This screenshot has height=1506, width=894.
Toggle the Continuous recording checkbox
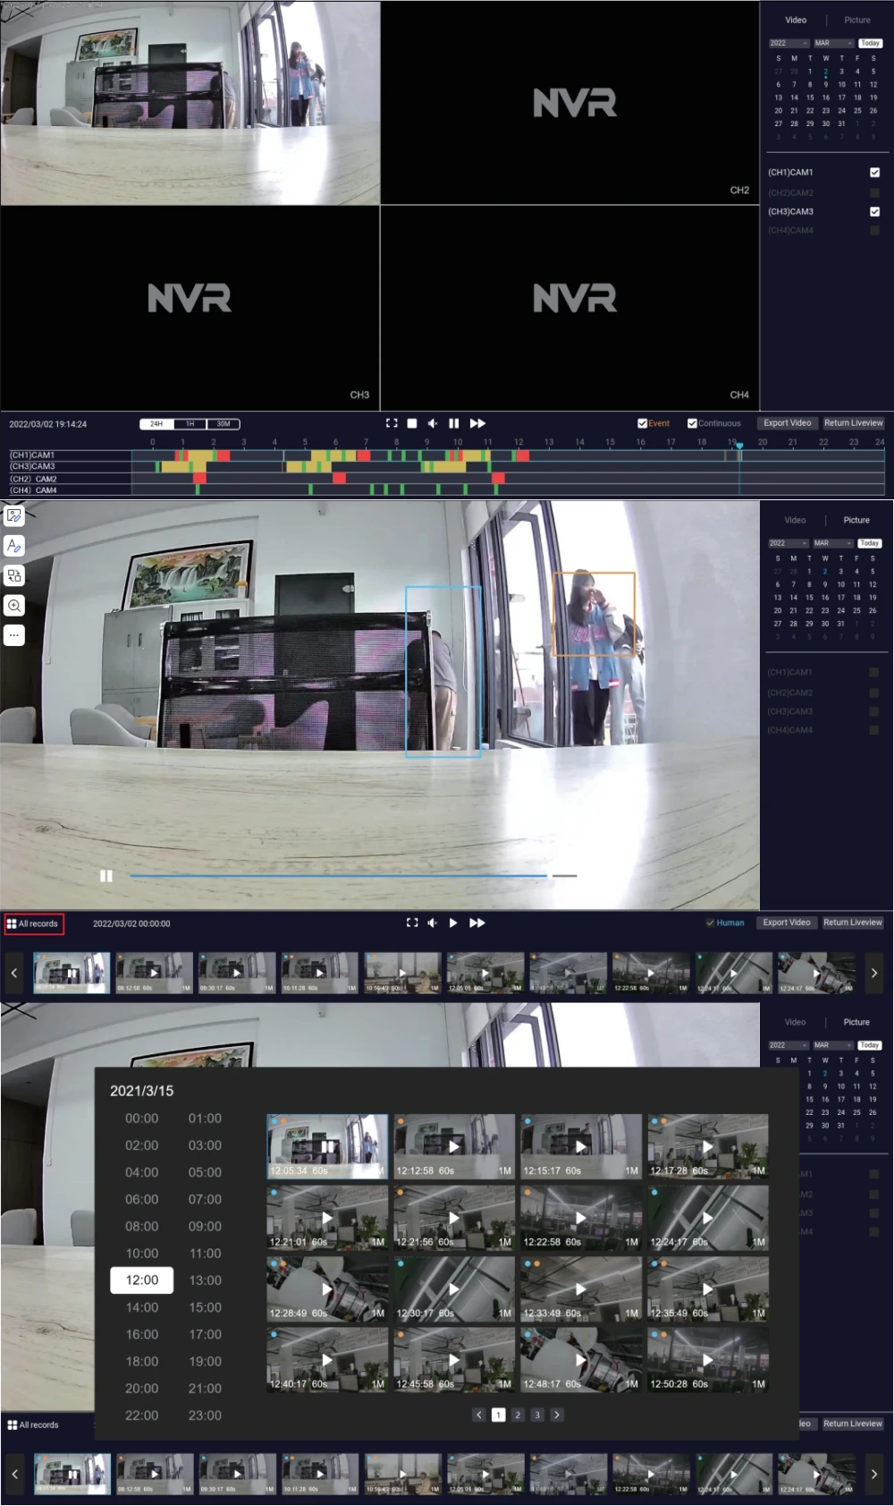(692, 423)
